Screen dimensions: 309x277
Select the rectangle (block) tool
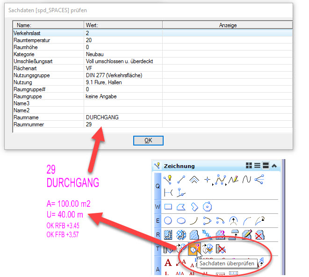(x=168, y=207)
